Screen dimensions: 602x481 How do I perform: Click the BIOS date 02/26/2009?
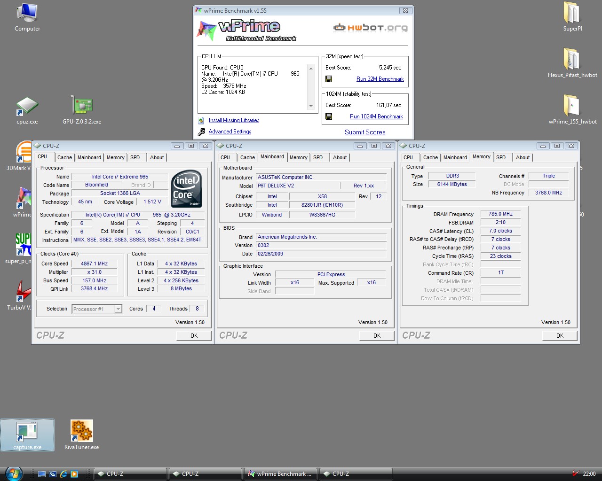(x=321, y=254)
